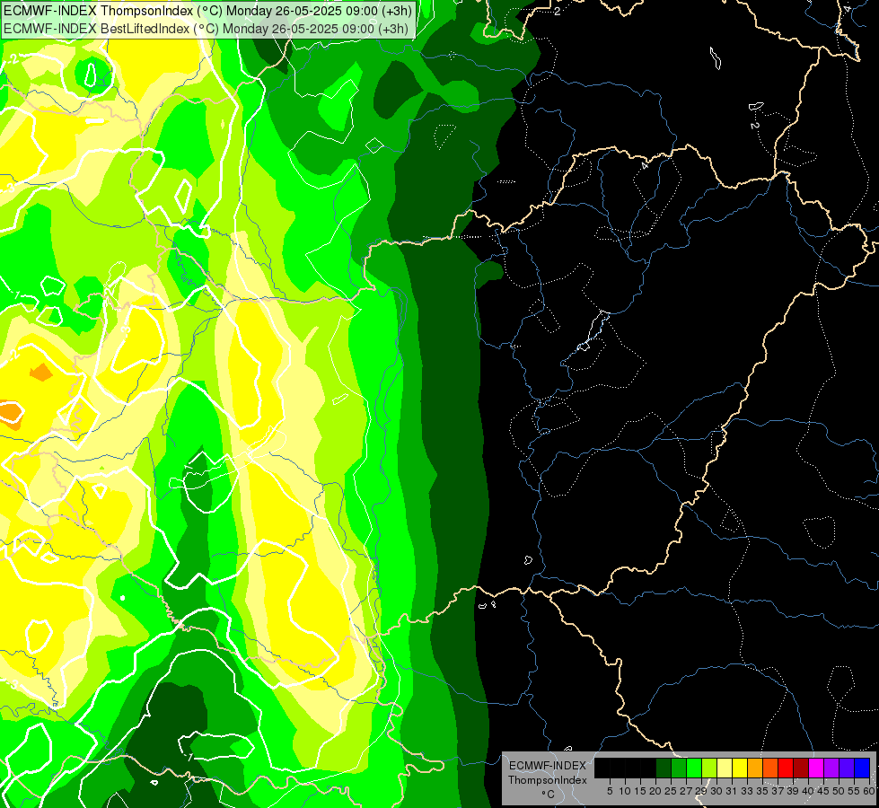Click the ECMWF-INDEX label in the legend box

tap(548, 766)
